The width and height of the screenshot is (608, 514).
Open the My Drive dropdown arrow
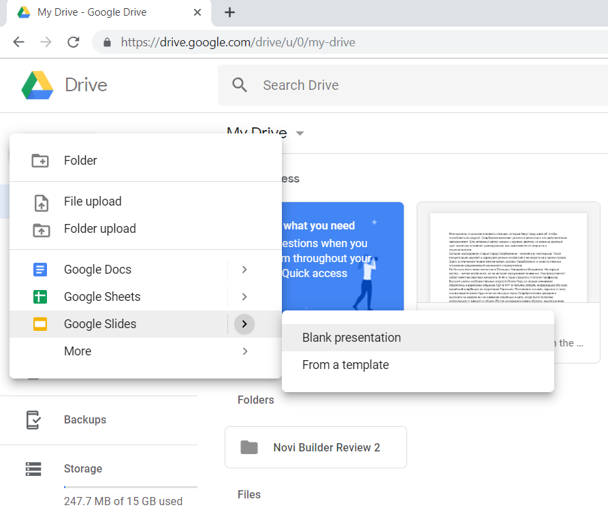(300, 133)
